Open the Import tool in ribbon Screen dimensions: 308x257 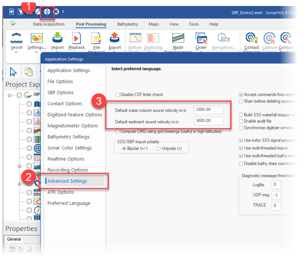click(57, 39)
